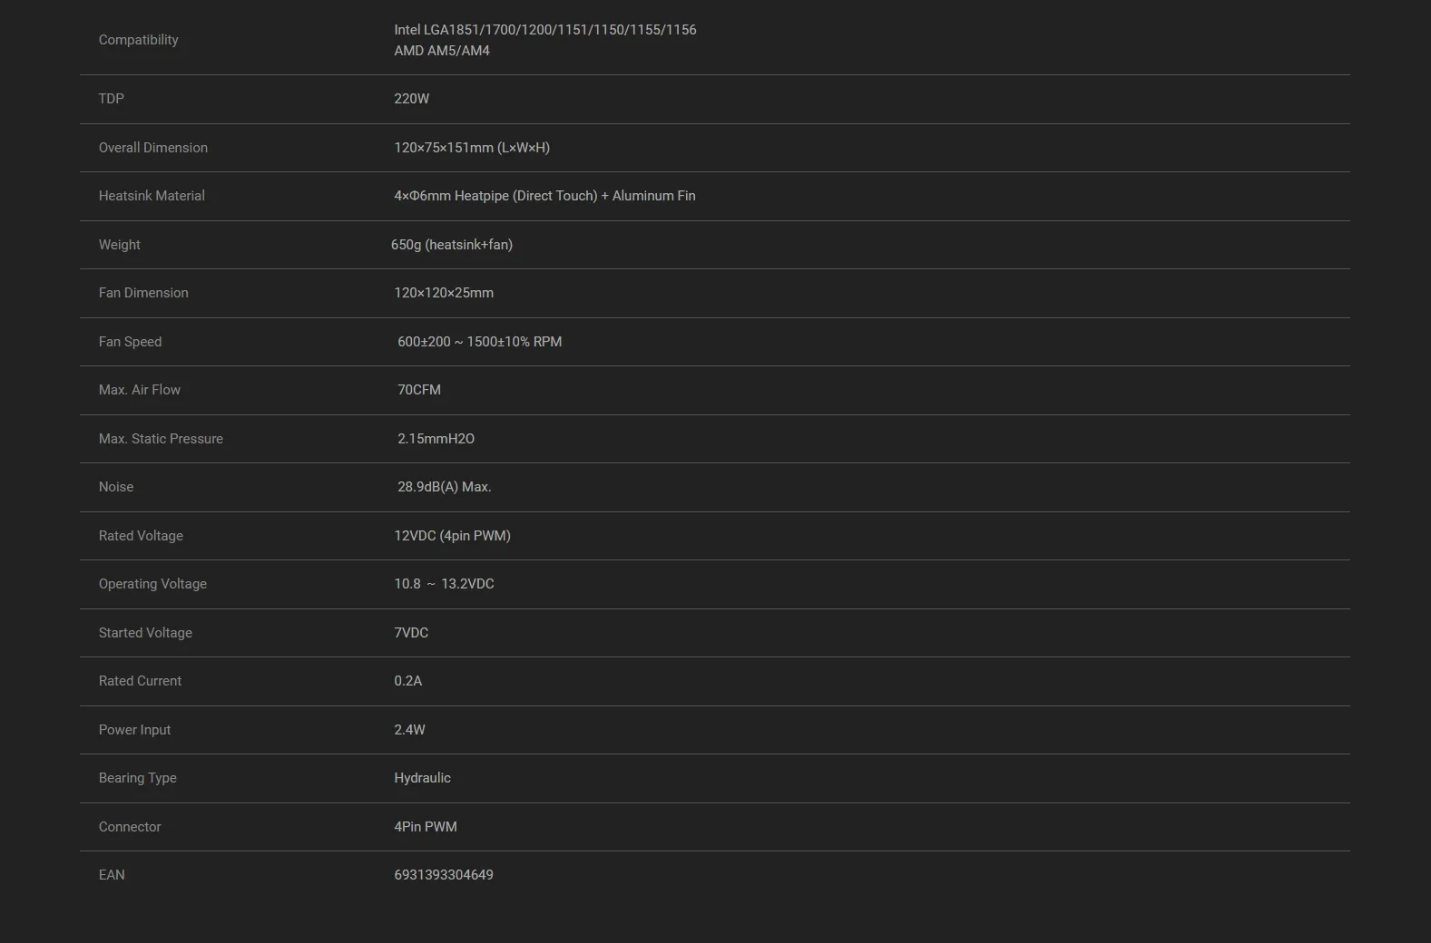Click the Fan Speed RPM value
This screenshot has width=1431, height=943.
(x=479, y=342)
